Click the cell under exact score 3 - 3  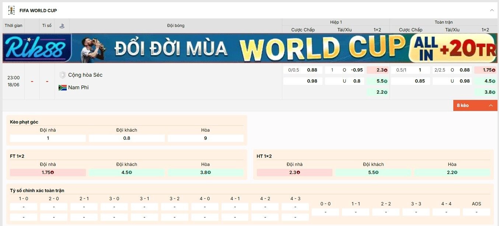(416, 212)
